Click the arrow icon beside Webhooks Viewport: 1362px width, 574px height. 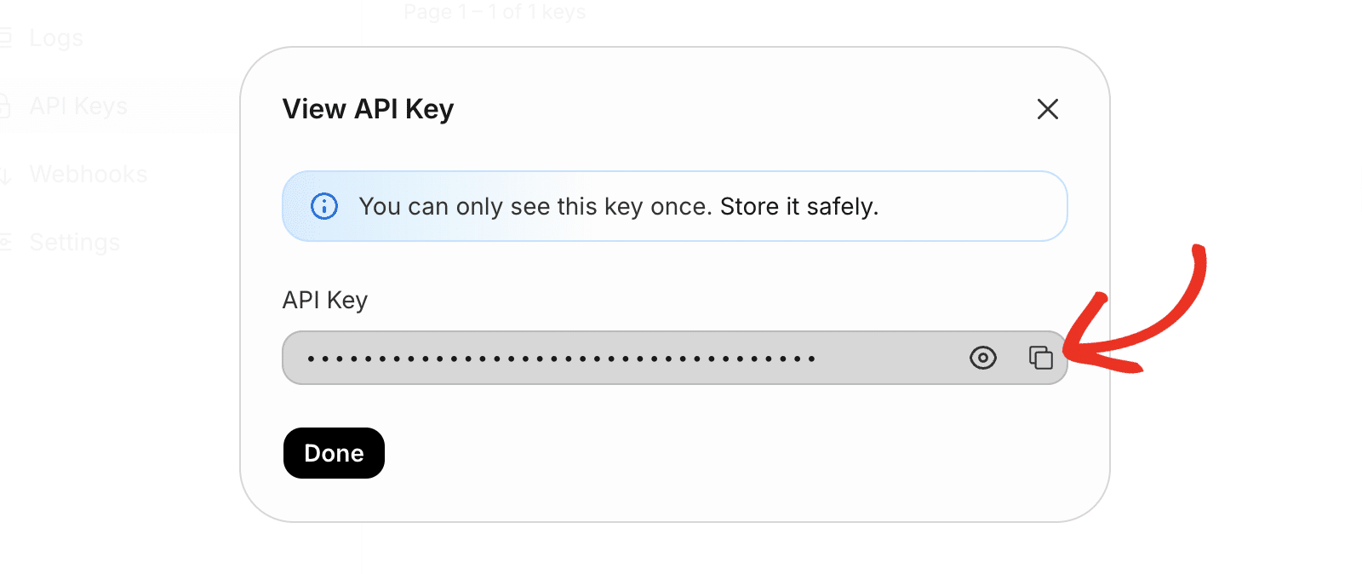point(6,175)
